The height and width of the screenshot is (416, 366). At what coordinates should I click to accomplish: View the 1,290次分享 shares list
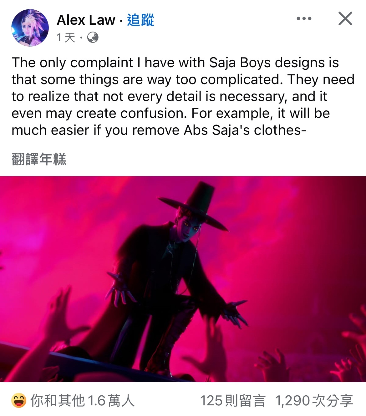tap(314, 401)
